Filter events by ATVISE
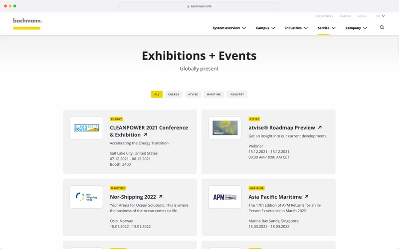399x249 pixels. (193, 94)
